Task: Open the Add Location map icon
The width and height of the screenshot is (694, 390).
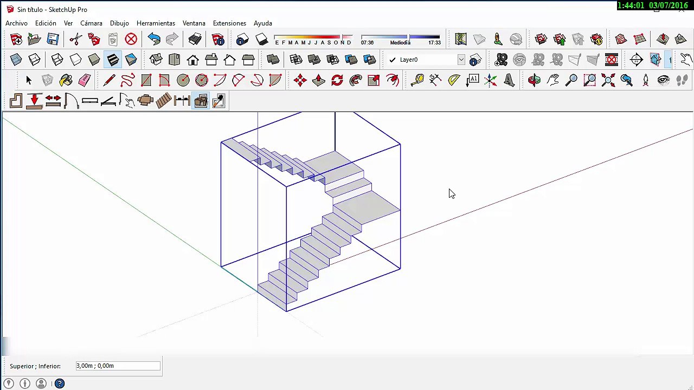Action: [x=460, y=39]
